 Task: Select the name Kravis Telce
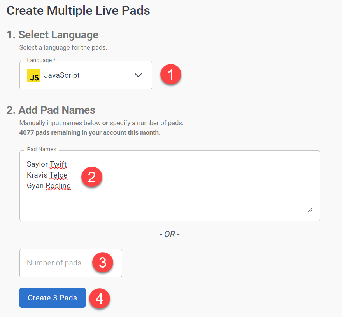click(47, 175)
